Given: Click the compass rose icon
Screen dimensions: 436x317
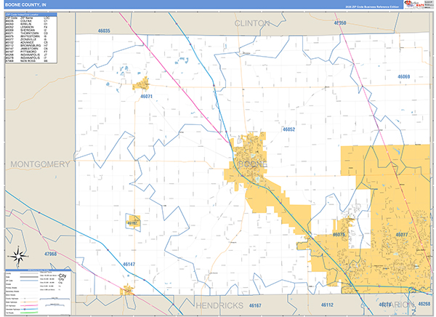Looking at the screenshot, I should click(x=18, y=257).
